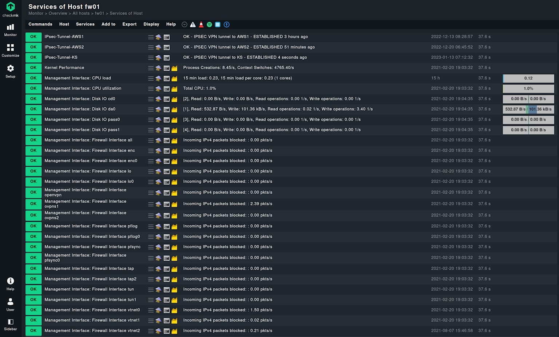Click the OK status button for IPsec-Tunnel-AWS2
The width and height of the screenshot is (559, 337).
[x=33, y=47]
